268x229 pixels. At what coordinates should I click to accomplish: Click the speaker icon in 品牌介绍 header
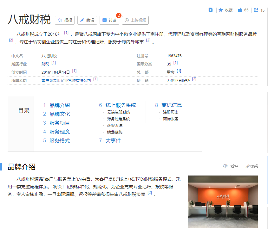[x=225, y=166]
